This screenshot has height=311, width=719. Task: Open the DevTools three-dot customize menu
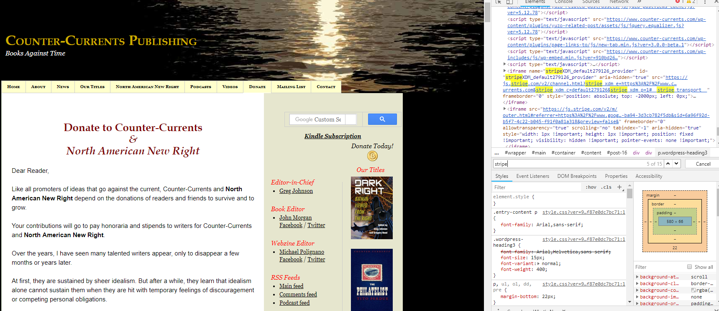coord(705,2)
